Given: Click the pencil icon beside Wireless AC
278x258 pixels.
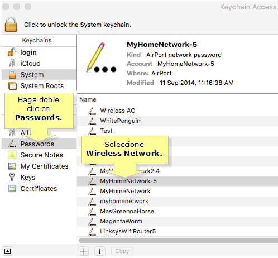Looking at the screenshot, I should tap(92, 111).
